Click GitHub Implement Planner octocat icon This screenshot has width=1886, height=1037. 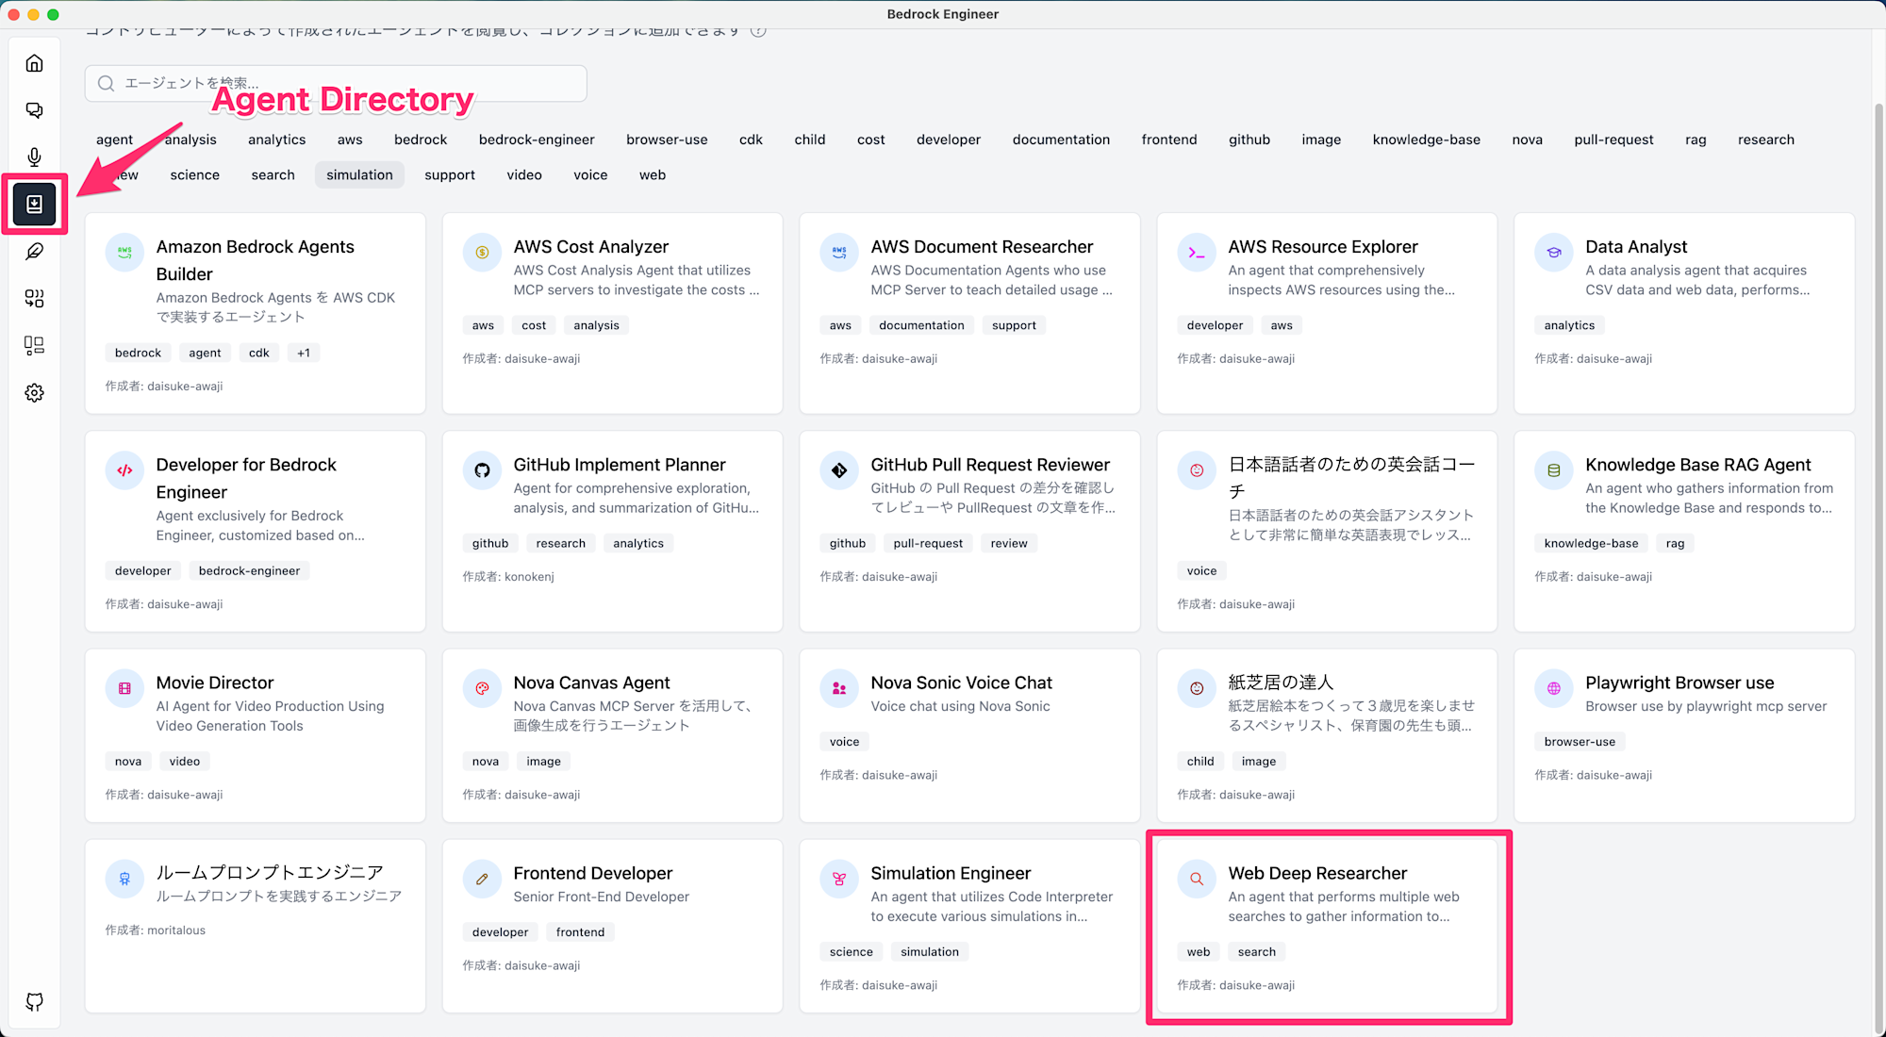pos(482,470)
